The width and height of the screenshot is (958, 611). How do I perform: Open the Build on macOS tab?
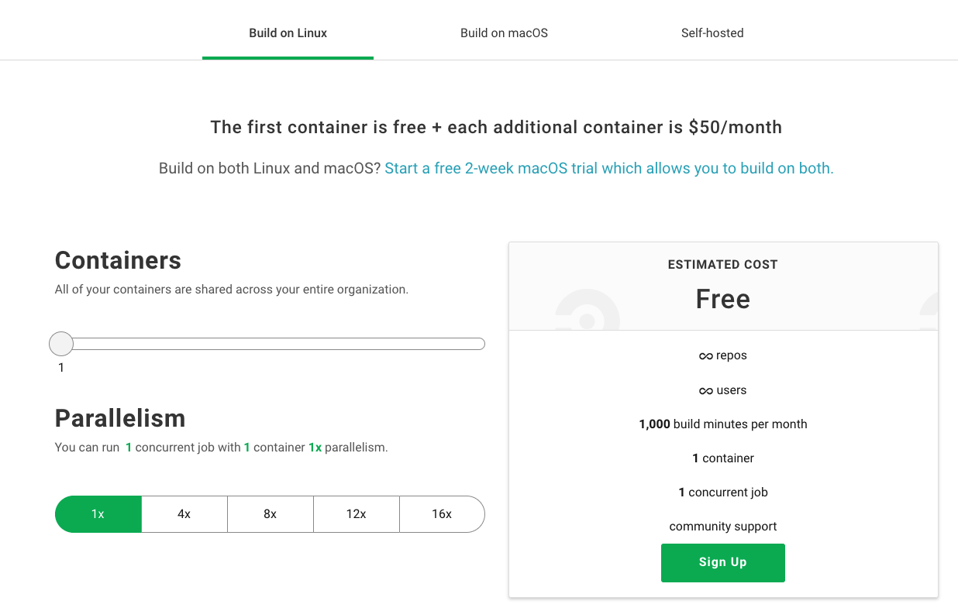(x=504, y=33)
